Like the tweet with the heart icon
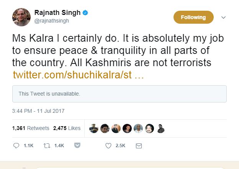Screen dimensions: 239x169 click(x=108, y=146)
